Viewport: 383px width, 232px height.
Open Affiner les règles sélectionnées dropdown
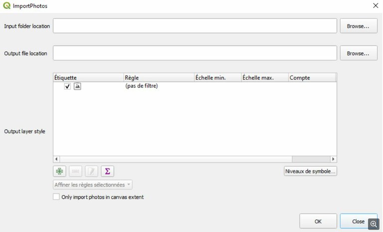coord(93,185)
